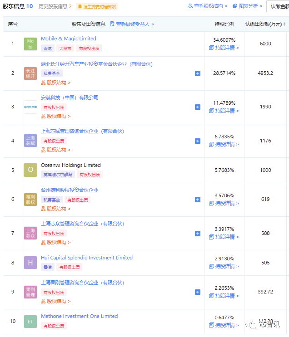This screenshot has height=337, width=289.
Task: Expand the plus icon in 安谋科技 row
Action: (198, 107)
